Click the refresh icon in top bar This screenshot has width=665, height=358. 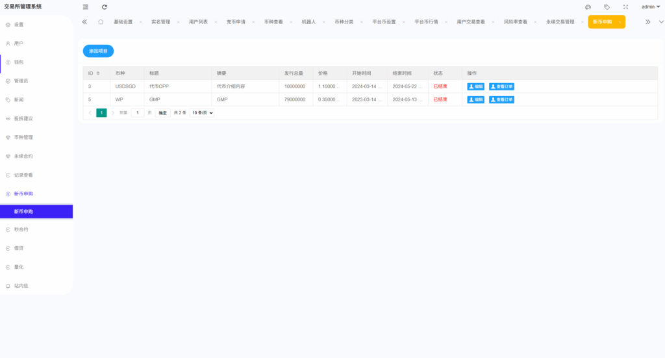click(105, 6)
